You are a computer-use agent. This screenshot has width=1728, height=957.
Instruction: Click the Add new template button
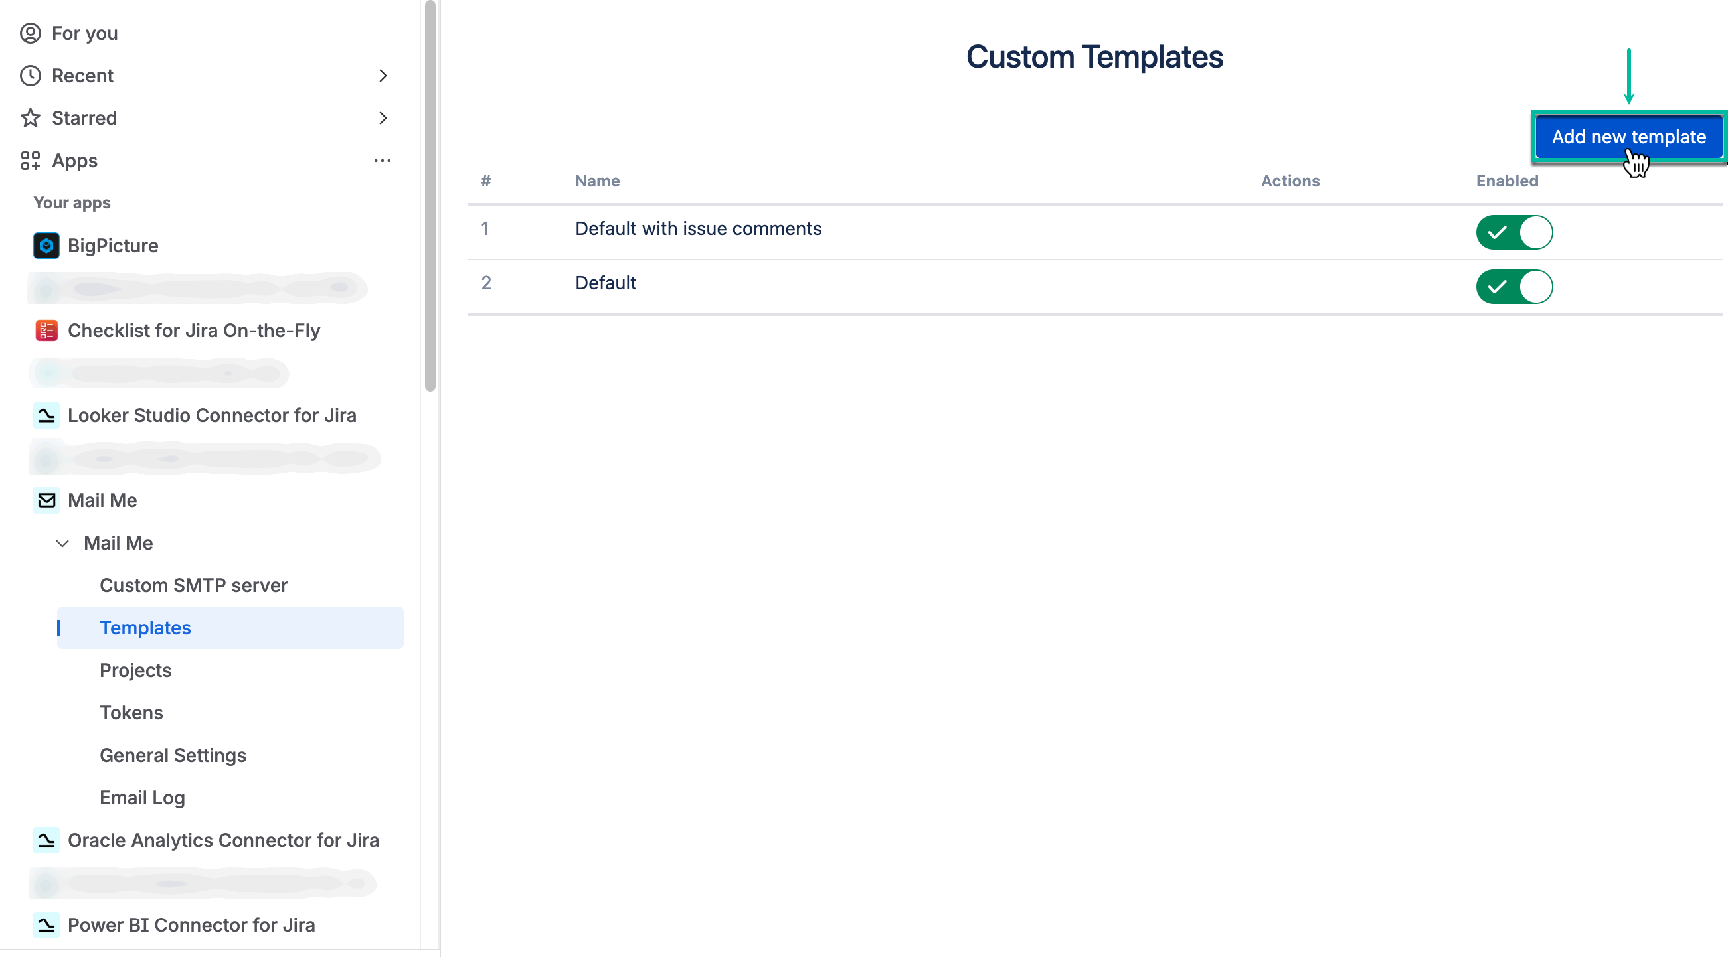click(1629, 137)
